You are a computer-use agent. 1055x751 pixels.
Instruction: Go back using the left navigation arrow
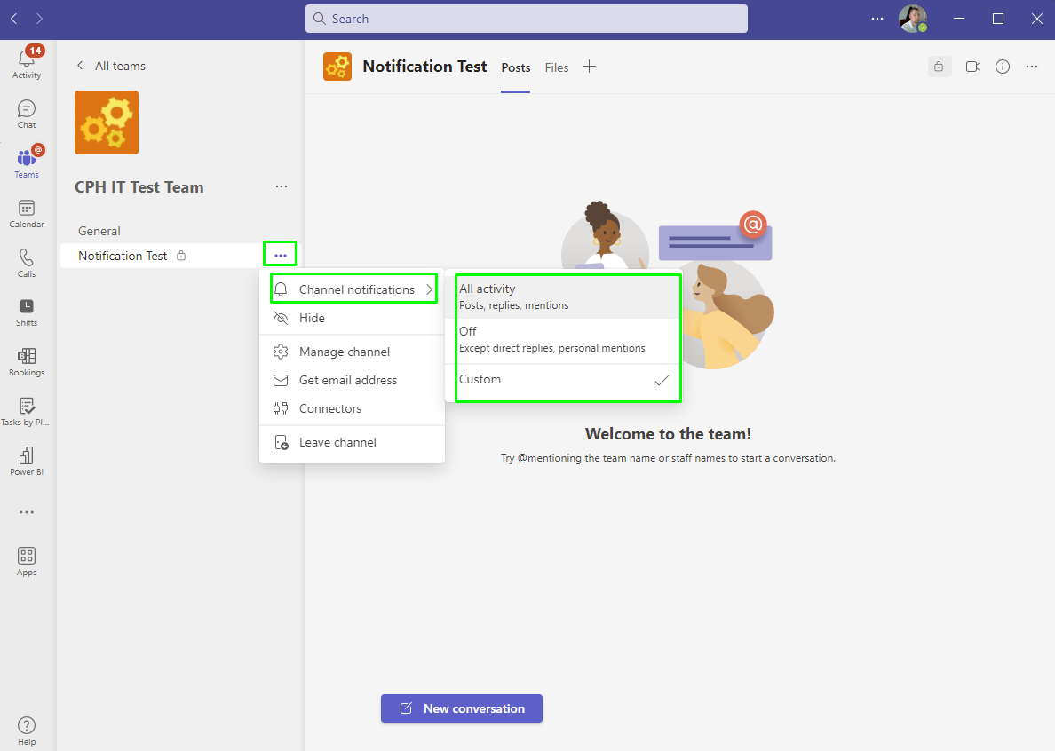tap(14, 19)
